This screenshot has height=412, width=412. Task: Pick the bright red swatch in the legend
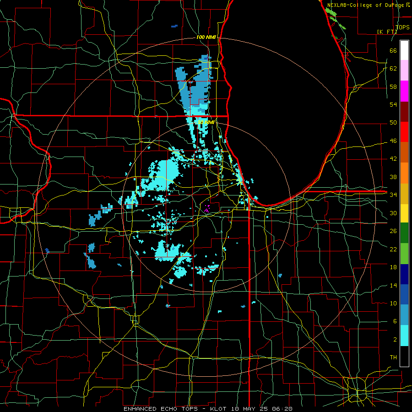pyautogui.click(x=404, y=132)
